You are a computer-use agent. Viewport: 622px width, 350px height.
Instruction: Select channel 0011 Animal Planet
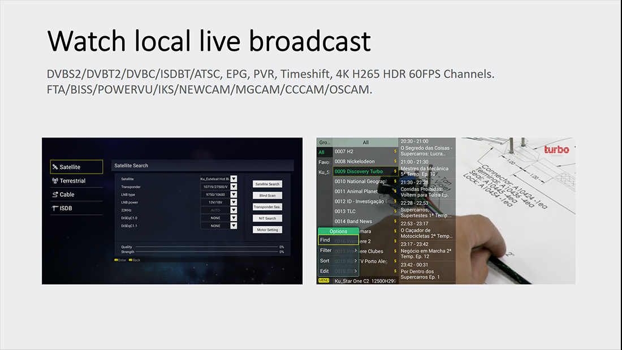(x=365, y=191)
